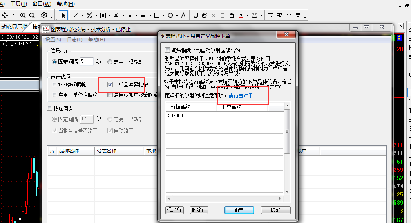Select the angle line tool
The image size is (411, 223).
[x=116, y=15]
